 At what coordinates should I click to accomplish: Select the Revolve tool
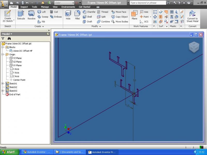[31, 15]
